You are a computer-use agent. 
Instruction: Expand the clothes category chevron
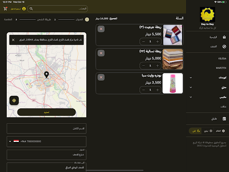[x=191, y=97]
